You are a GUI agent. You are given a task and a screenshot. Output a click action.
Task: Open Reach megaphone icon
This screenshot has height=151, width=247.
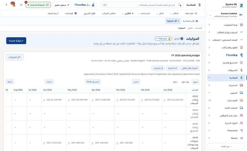(x=241, y=138)
